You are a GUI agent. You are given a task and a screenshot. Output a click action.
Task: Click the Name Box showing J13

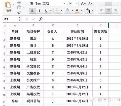10,19
